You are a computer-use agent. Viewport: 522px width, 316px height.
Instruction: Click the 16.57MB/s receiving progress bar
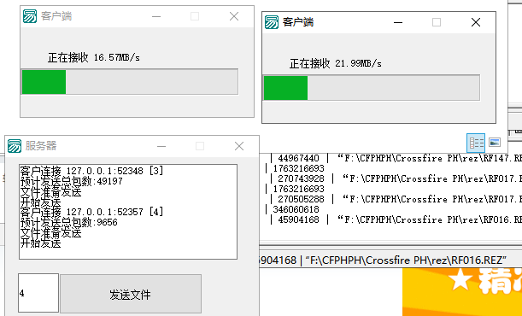coord(130,82)
